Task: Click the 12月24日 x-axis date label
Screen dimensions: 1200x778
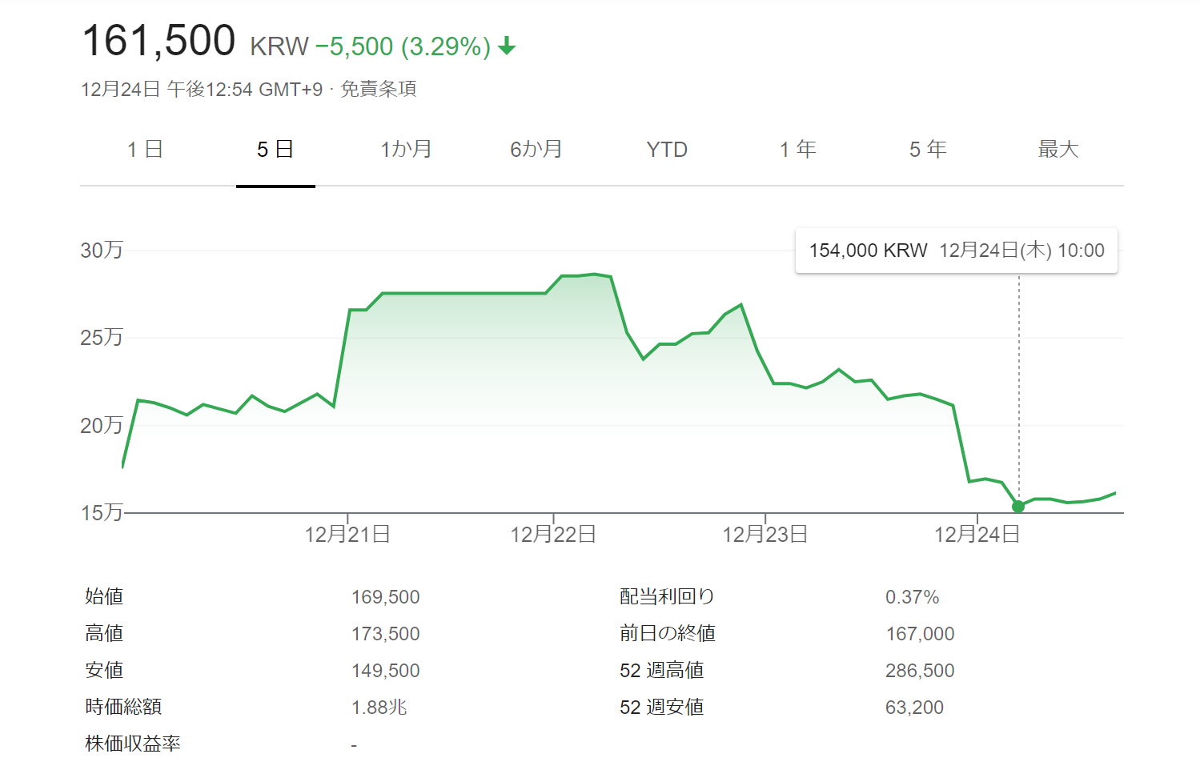Action: click(977, 535)
